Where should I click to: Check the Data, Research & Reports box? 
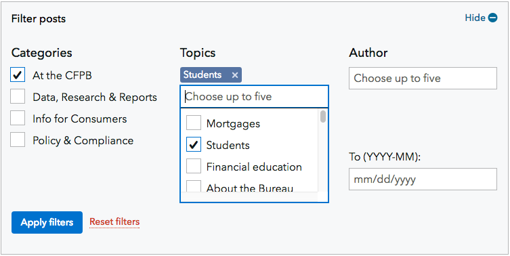pos(18,97)
